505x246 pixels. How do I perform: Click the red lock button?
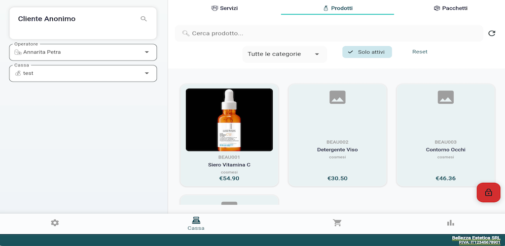pyautogui.click(x=488, y=192)
